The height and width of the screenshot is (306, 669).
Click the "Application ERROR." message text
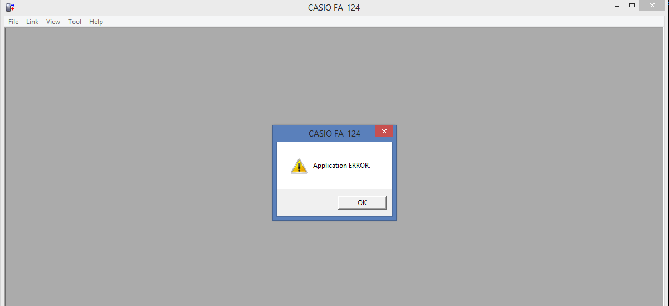[x=341, y=166]
